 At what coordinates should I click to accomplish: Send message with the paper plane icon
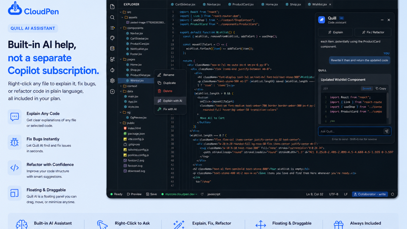[386, 131]
